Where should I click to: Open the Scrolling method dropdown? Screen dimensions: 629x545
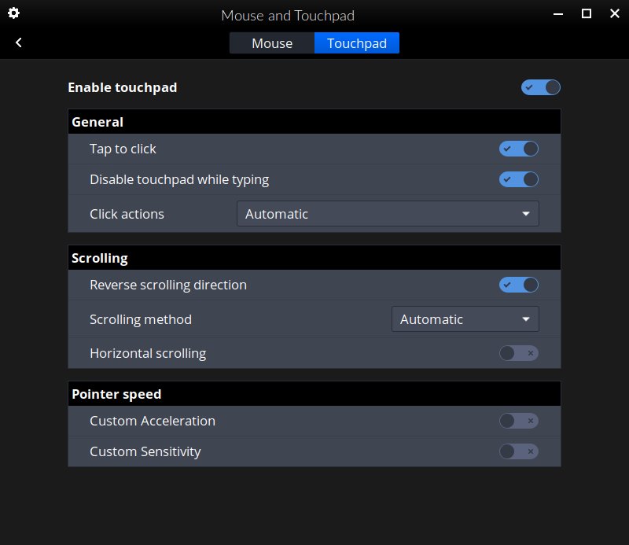pos(465,319)
